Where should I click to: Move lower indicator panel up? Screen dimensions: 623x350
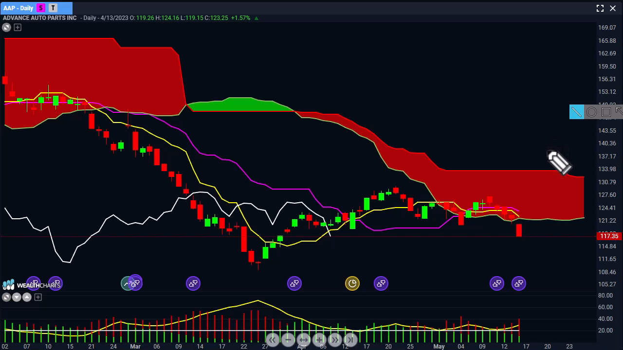pyautogui.click(x=27, y=297)
